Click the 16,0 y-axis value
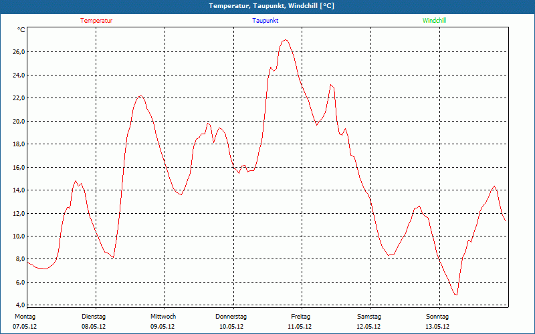This screenshot has height=334, width=535. pyautogui.click(x=19, y=168)
